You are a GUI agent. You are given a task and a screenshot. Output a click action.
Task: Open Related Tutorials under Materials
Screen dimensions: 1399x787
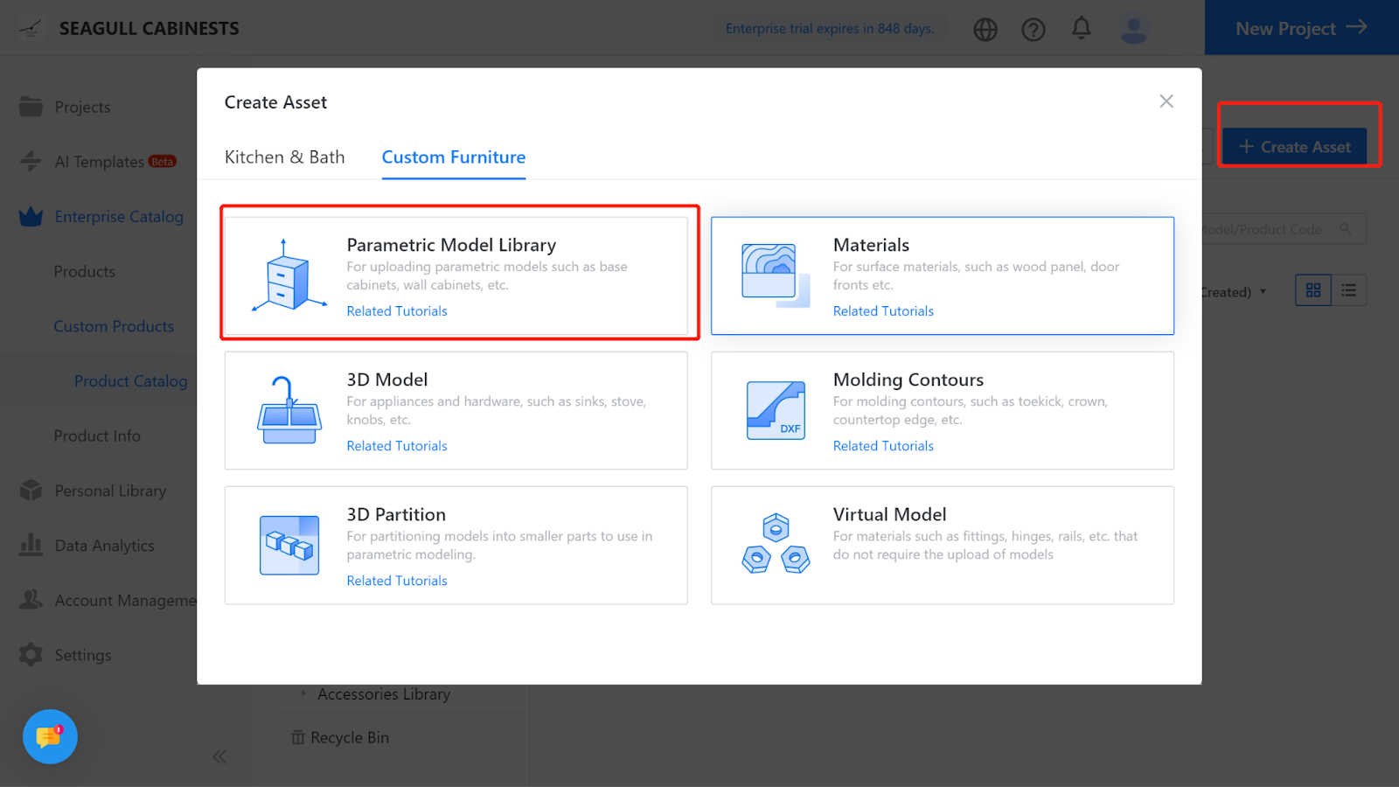883,311
